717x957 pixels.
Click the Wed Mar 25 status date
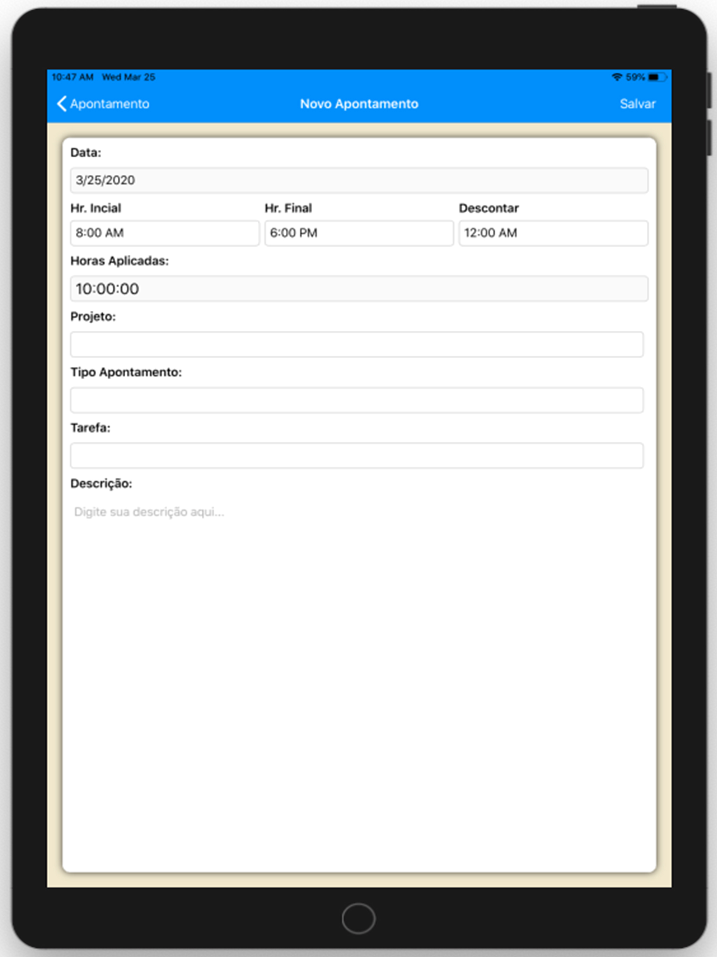(128, 77)
